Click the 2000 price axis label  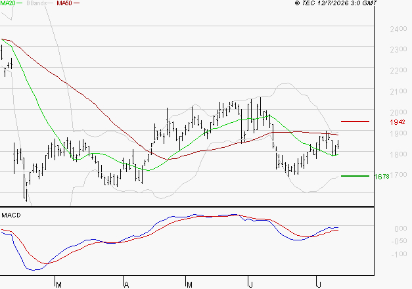coord(398,112)
